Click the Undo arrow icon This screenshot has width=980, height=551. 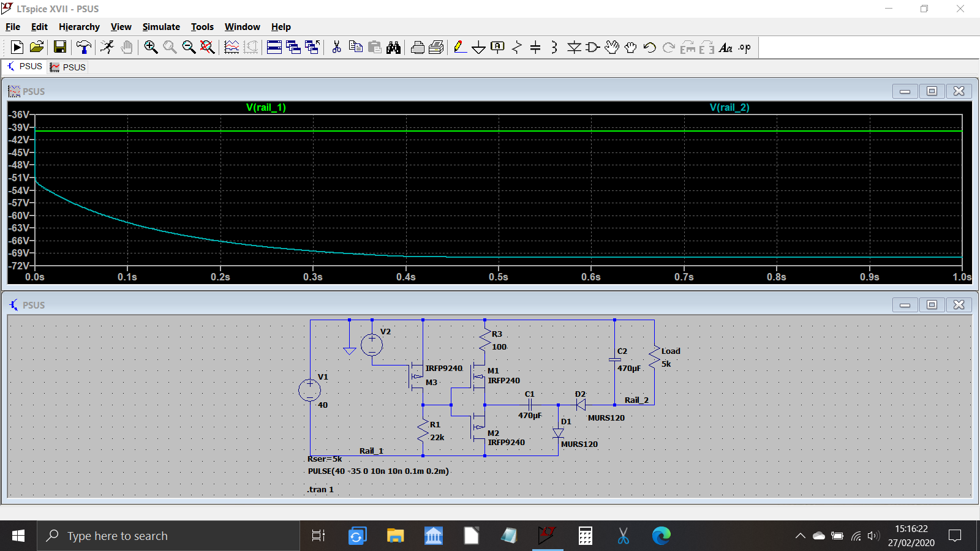[x=650, y=47]
